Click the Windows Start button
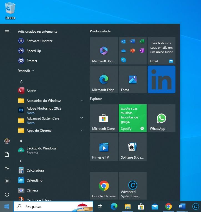 pos(7,206)
